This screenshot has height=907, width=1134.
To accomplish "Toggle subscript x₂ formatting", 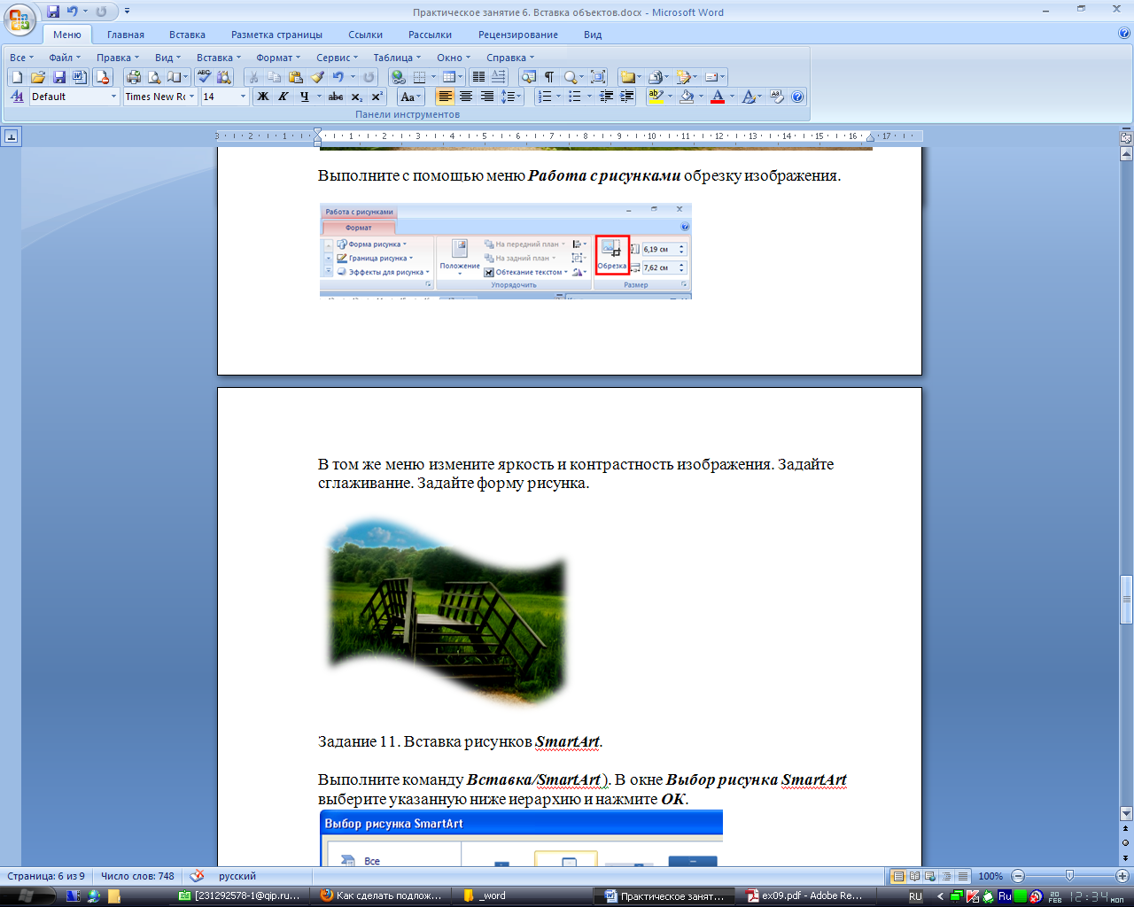I will (x=356, y=97).
